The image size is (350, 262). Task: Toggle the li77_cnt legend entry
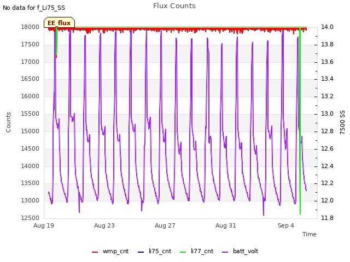pyautogui.click(x=197, y=251)
